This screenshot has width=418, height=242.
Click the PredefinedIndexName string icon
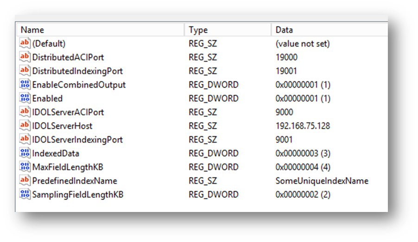click(x=25, y=181)
